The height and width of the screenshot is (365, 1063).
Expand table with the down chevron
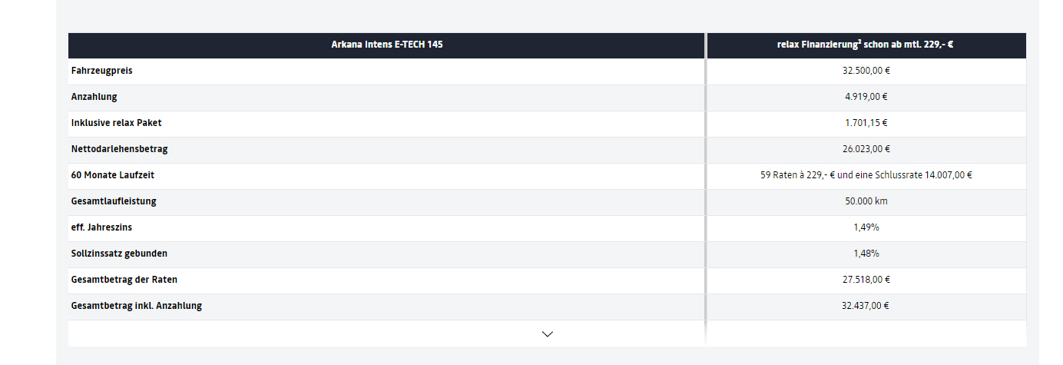coord(548,333)
